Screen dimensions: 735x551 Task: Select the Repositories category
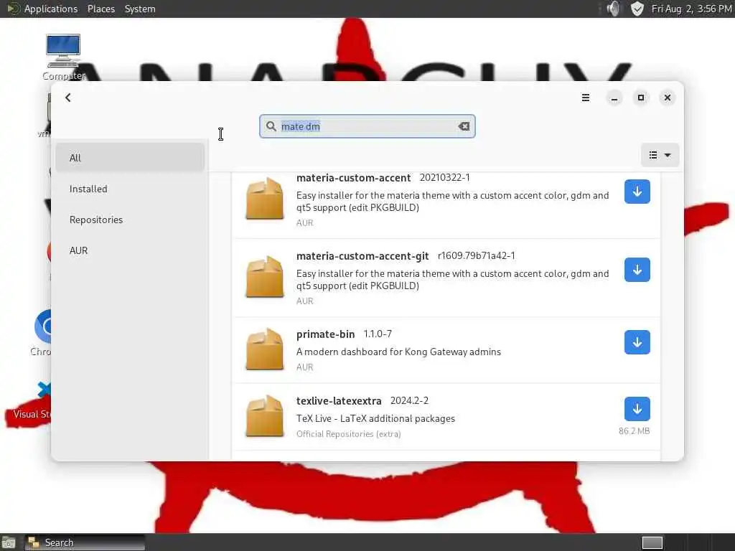click(x=130, y=220)
